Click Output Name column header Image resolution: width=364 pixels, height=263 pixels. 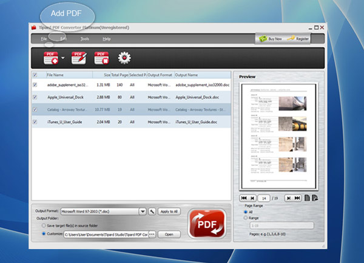(203, 75)
